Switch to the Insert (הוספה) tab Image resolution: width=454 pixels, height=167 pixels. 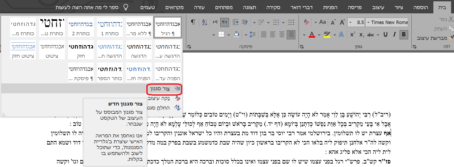[x=420, y=7]
